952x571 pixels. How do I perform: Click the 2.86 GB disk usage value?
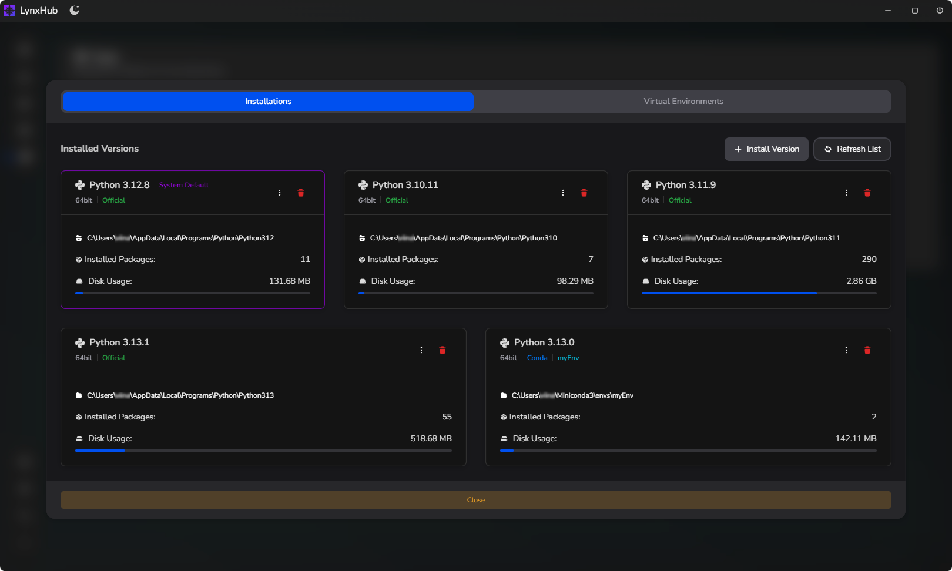(x=862, y=281)
